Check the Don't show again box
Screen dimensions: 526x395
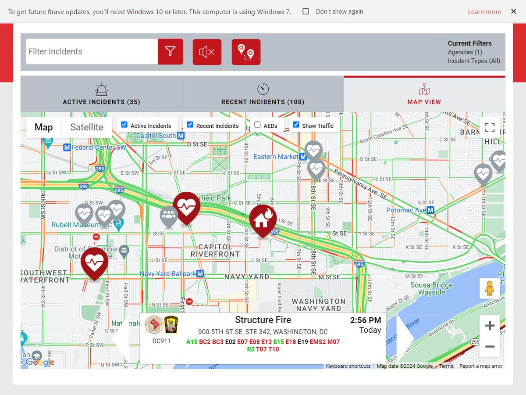[x=306, y=11]
